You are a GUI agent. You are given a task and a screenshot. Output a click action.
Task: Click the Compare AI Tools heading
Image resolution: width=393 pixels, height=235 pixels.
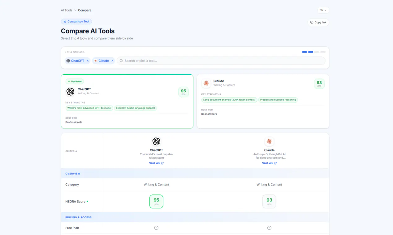click(88, 31)
